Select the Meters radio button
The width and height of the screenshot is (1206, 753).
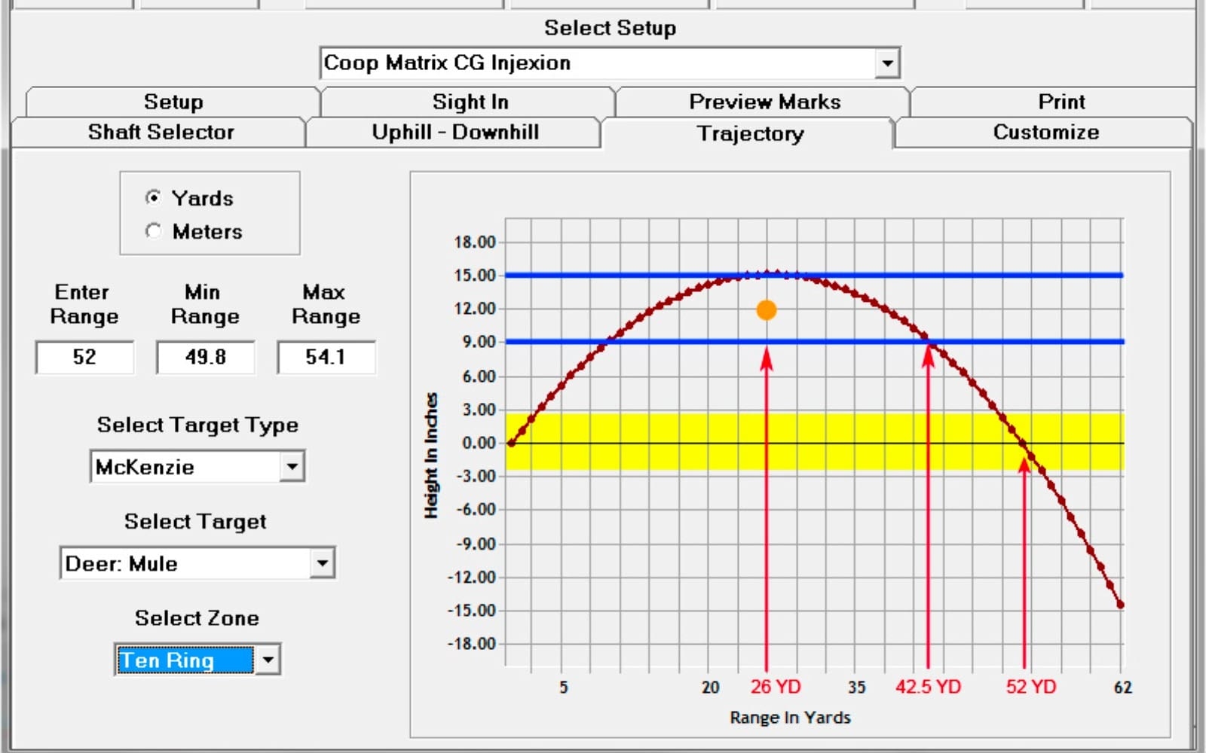pos(154,231)
